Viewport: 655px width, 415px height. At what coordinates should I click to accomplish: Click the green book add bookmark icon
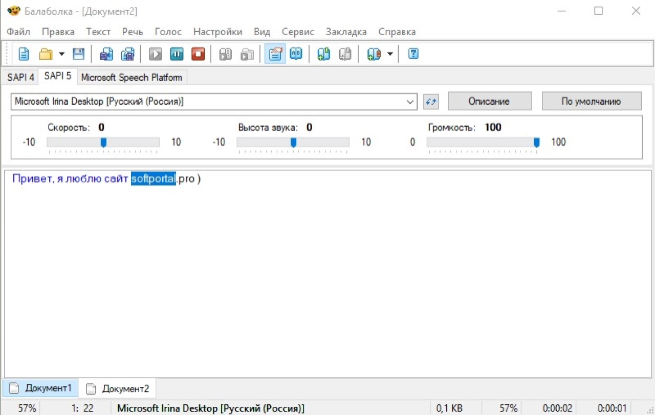tap(323, 54)
